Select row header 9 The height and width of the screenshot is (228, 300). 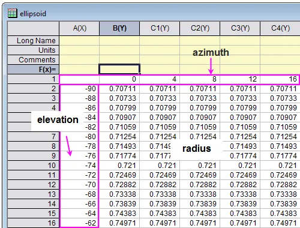click(x=34, y=156)
